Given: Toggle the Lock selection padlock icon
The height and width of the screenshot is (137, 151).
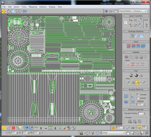Looking at the screenshot, I should click(x=82, y=133).
